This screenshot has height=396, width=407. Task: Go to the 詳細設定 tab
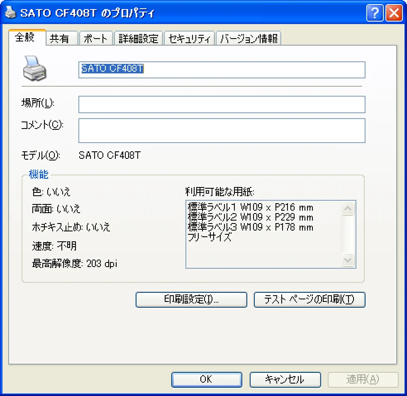(x=138, y=39)
